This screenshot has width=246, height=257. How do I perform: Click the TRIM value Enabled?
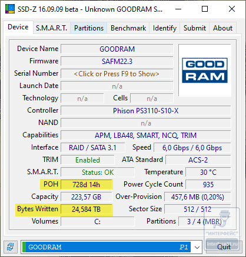(x=88, y=160)
